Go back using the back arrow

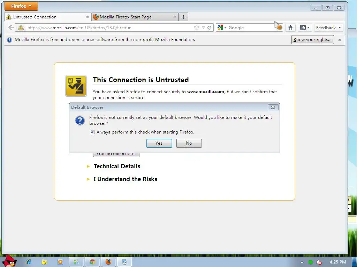(x=11, y=28)
